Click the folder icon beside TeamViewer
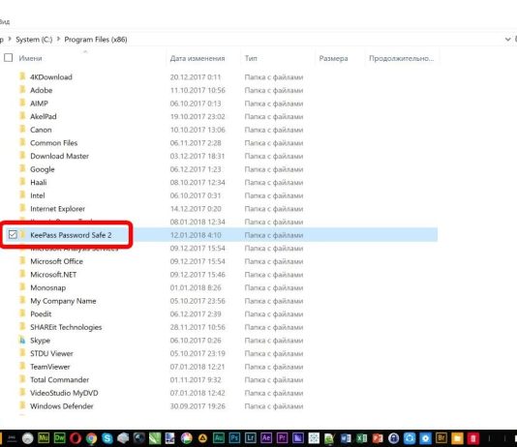Viewport: 517px width, 447px height. coord(22,366)
